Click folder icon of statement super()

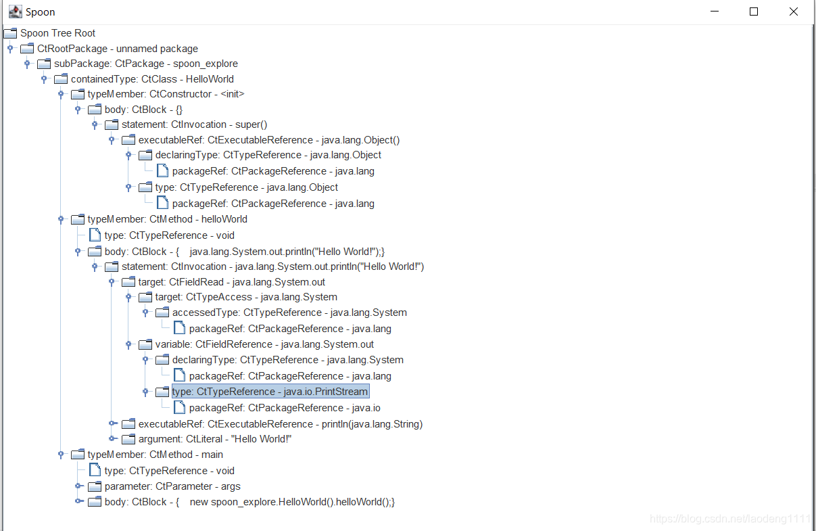tap(112, 124)
